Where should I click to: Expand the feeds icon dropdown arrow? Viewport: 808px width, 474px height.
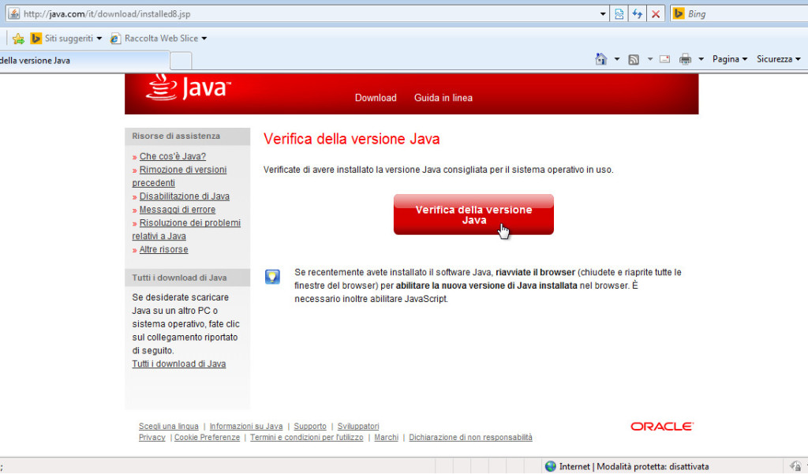click(650, 59)
